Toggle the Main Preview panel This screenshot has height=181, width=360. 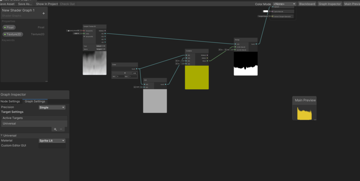pyautogui.click(x=352, y=4)
